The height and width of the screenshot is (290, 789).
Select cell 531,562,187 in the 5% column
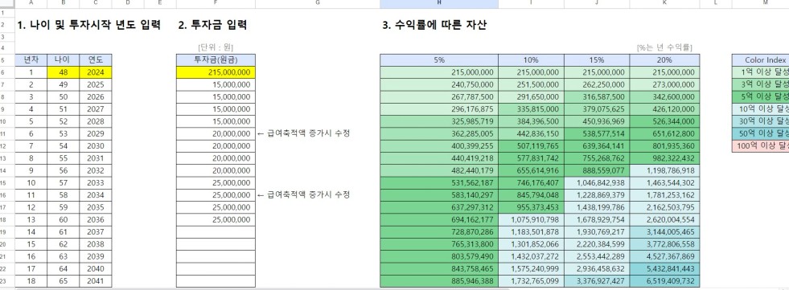pos(439,183)
